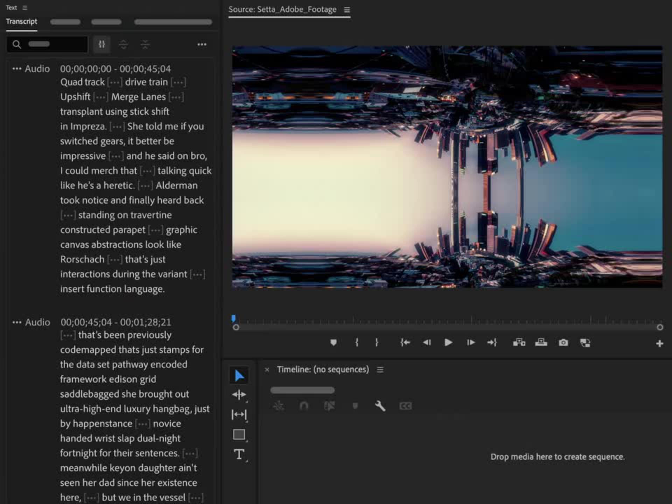Select the Rectangle shape tool

239,435
